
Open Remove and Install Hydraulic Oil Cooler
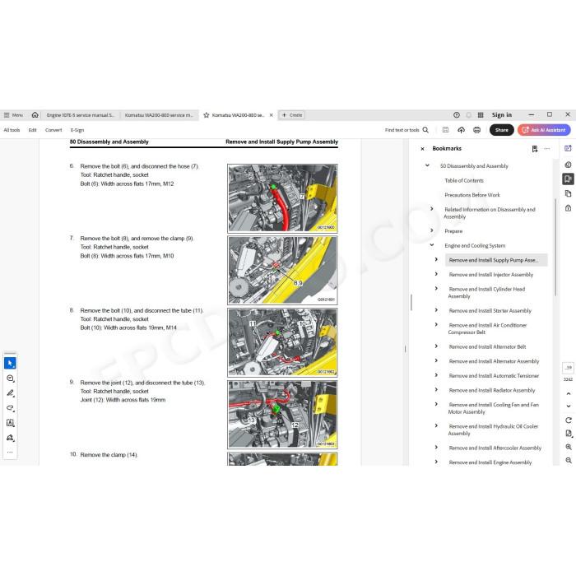point(493,430)
